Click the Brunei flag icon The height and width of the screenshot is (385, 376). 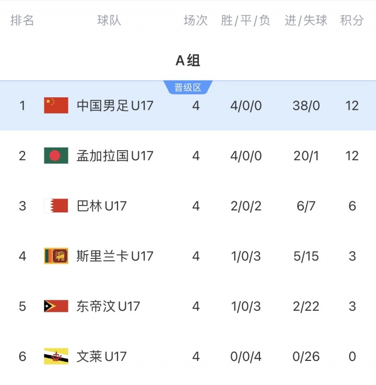coord(56,357)
